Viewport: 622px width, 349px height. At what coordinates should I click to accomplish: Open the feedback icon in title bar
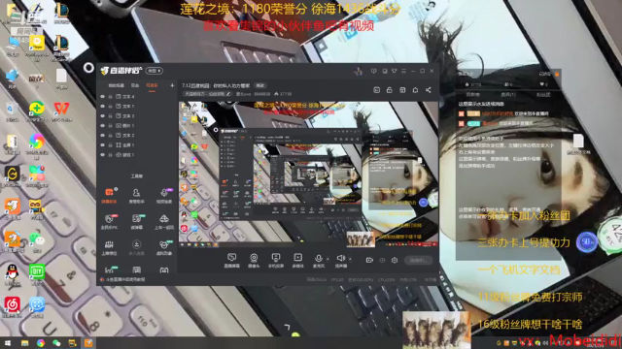tap(373, 71)
